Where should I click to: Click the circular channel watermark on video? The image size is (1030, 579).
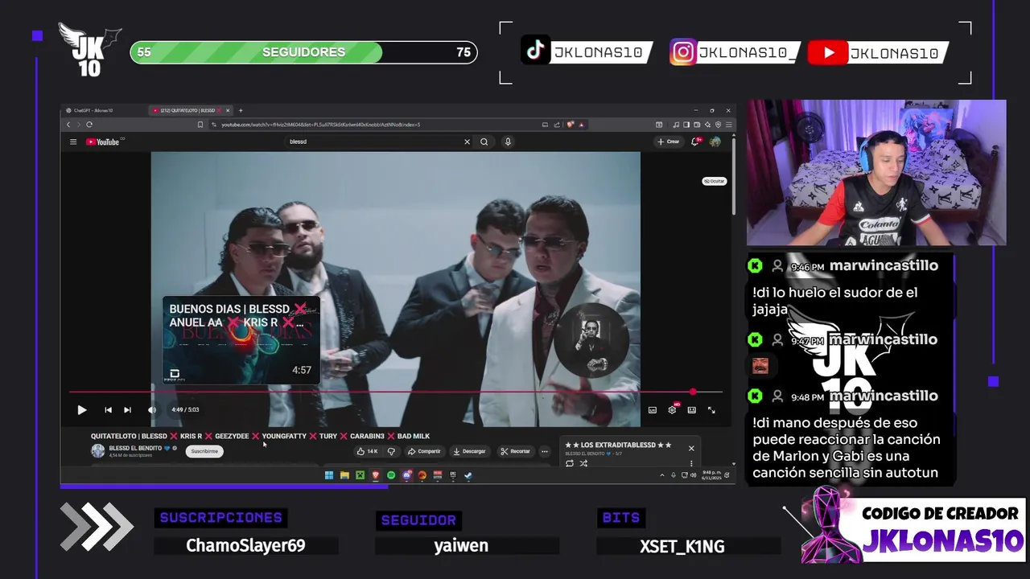591,339
